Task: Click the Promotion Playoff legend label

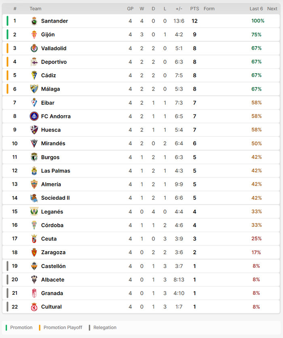Action: tap(63, 327)
